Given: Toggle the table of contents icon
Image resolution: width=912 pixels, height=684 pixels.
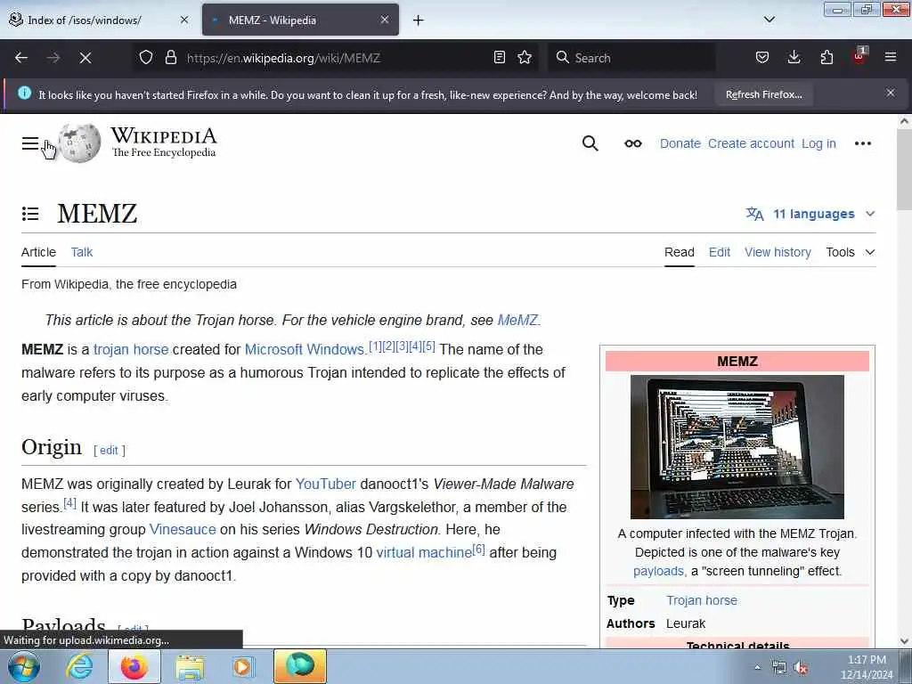Looking at the screenshot, I should point(30,214).
